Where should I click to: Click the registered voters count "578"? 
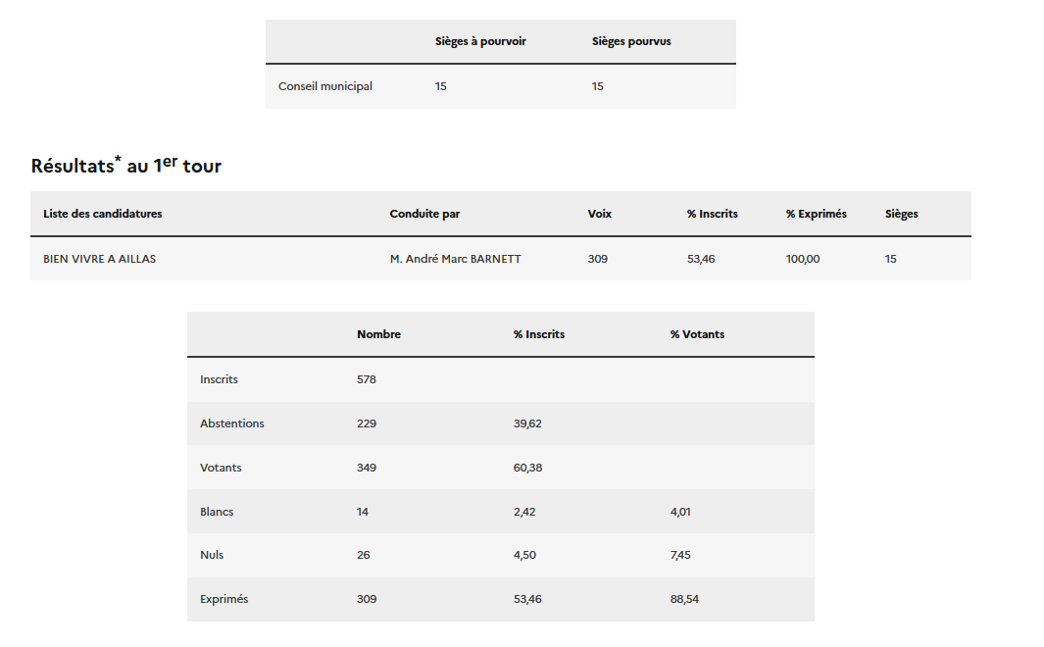(367, 379)
